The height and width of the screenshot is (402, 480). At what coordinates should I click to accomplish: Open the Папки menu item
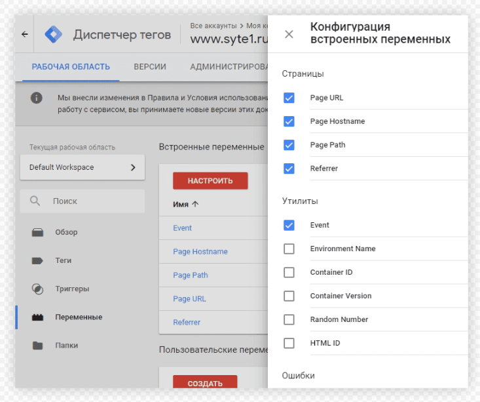66,346
